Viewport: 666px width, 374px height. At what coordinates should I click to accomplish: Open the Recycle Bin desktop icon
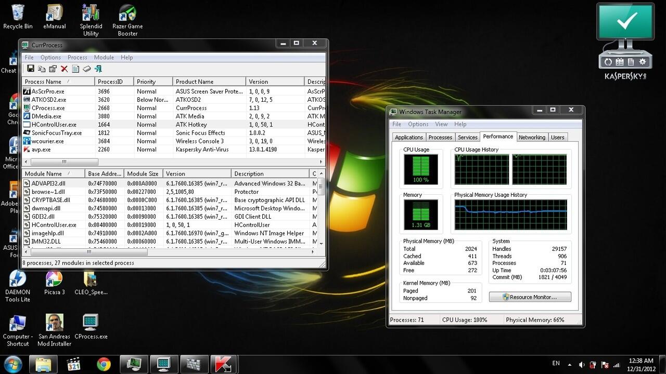18,17
